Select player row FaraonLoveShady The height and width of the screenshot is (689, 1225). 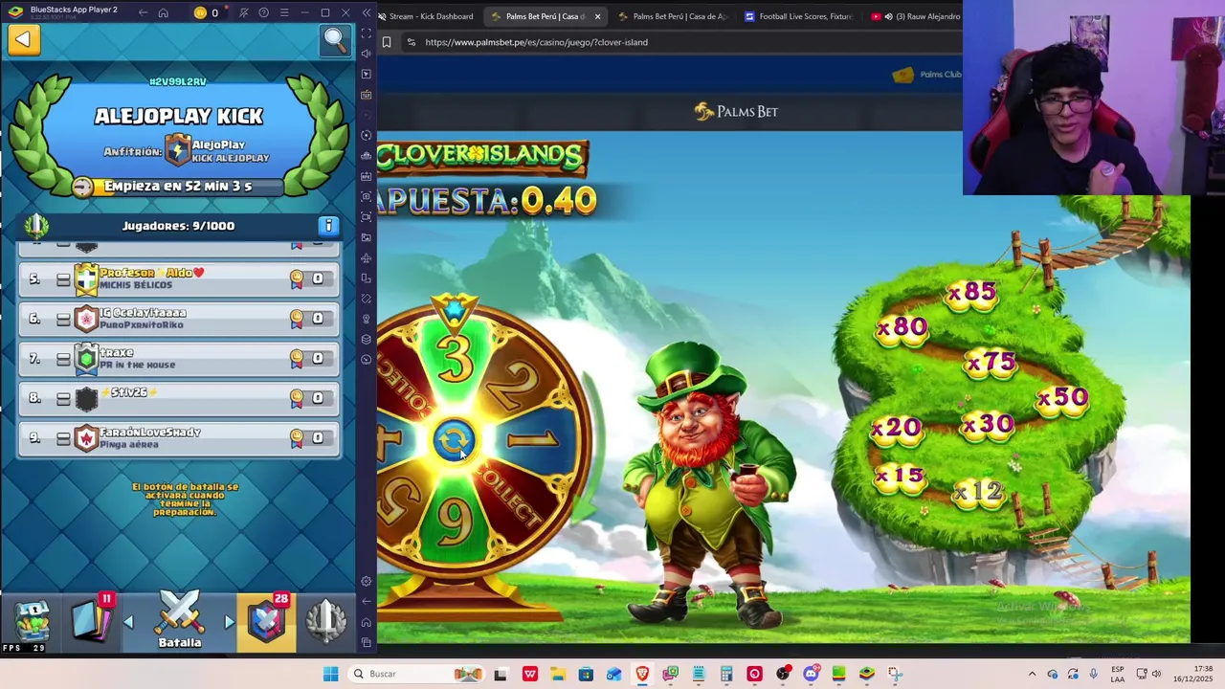[179, 438]
